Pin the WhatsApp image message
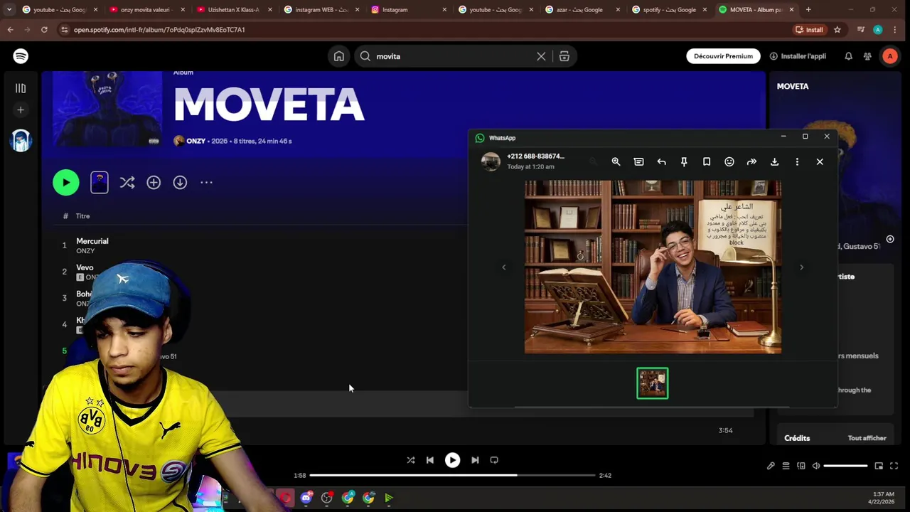This screenshot has width=910, height=512. [x=684, y=162]
